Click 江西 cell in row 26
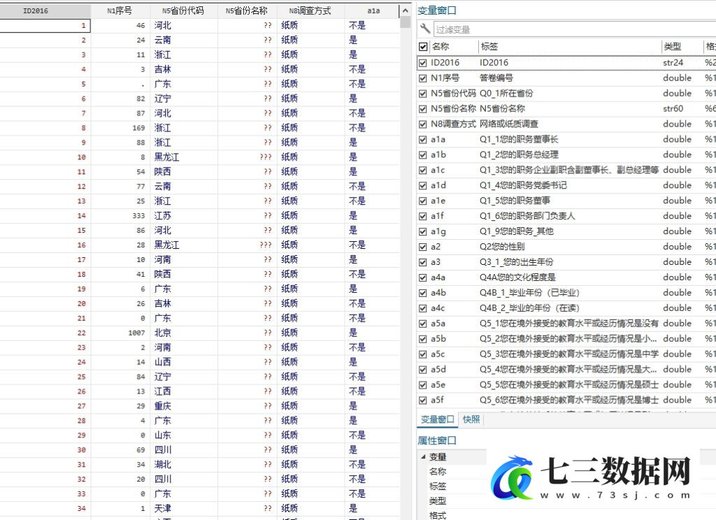 [184, 391]
